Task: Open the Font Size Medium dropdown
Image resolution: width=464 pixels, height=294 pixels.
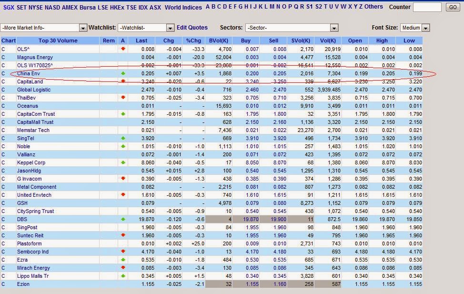Action: 415,28
